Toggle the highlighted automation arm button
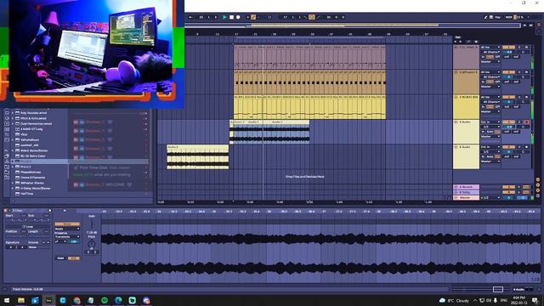Viewport: 544px width, 306px height. click(x=253, y=17)
